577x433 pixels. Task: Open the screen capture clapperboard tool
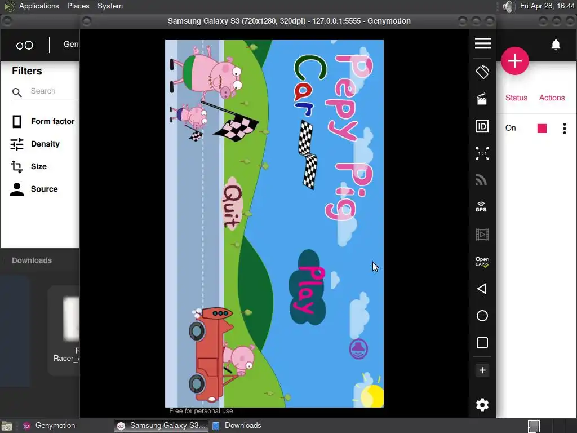(x=482, y=99)
